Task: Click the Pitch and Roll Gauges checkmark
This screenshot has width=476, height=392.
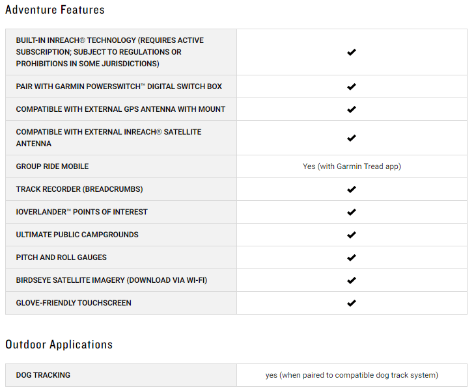Action: coord(352,257)
